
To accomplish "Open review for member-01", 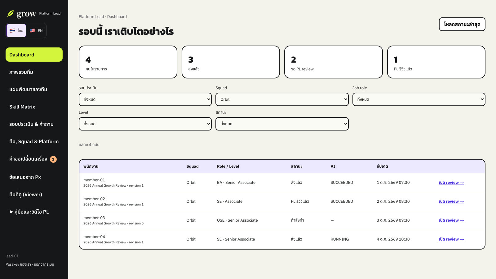I will (451, 183).
